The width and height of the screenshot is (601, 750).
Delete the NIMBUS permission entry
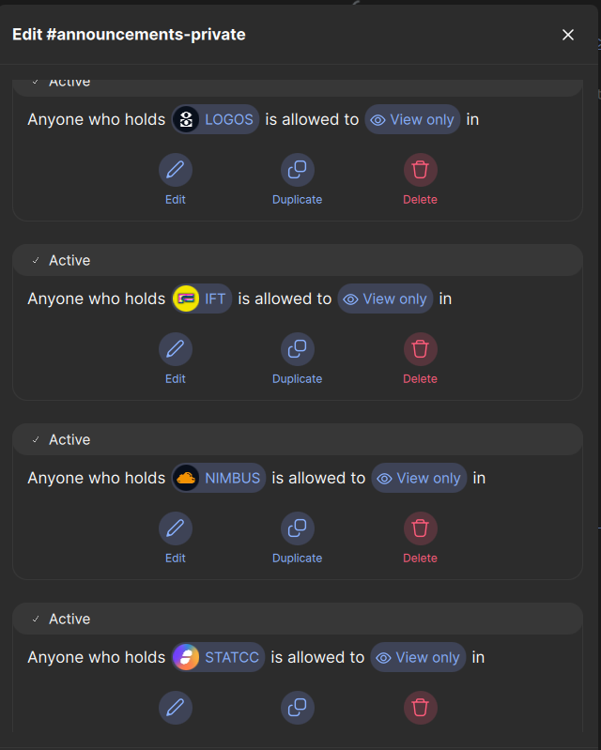[420, 529]
